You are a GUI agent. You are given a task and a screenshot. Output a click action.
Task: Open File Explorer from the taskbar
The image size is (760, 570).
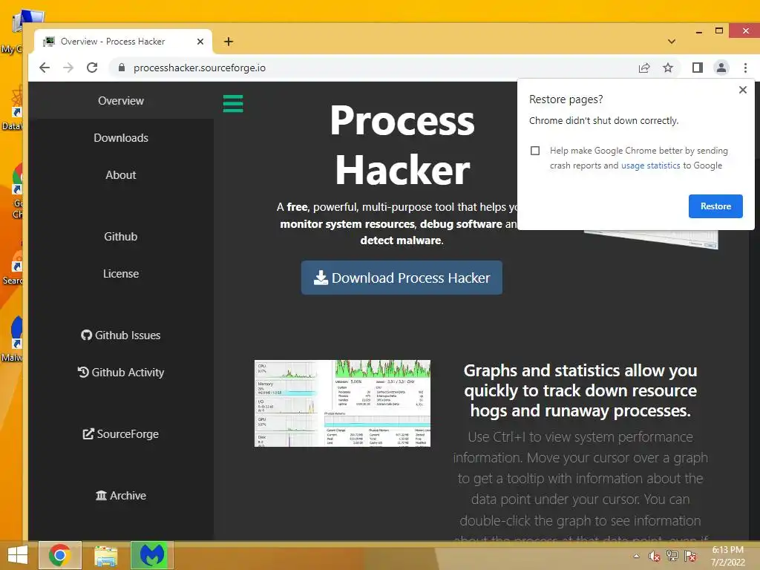click(x=105, y=555)
